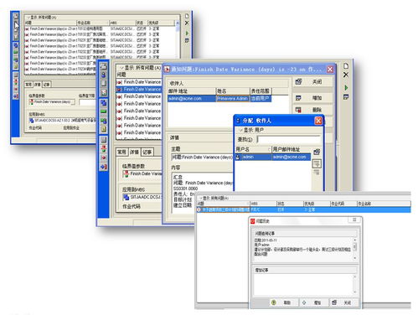Select the admin user row

[x=273, y=157]
